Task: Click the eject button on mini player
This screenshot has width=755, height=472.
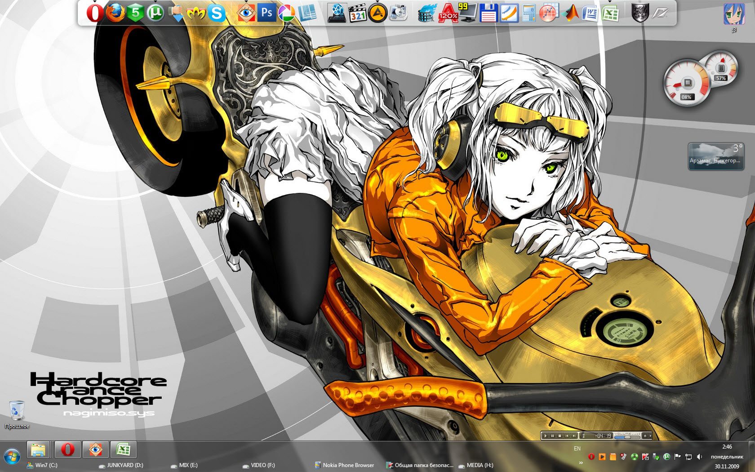Action: pos(645,436)
